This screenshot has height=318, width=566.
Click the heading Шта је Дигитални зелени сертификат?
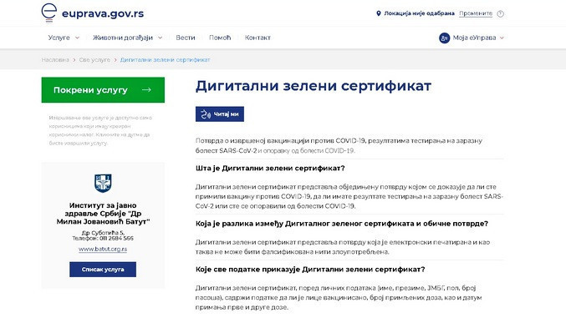[x=270, y=169]
